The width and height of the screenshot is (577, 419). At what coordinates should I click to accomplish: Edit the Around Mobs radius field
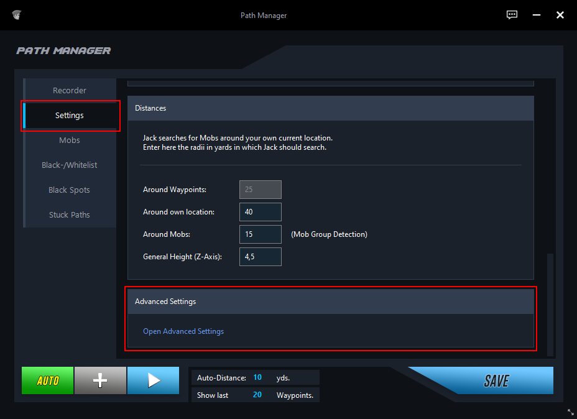260,234
